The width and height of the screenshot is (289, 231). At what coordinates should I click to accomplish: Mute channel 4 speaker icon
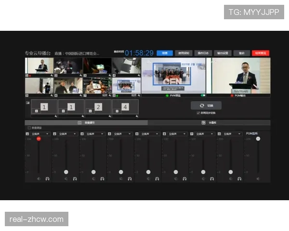(121, 179)
